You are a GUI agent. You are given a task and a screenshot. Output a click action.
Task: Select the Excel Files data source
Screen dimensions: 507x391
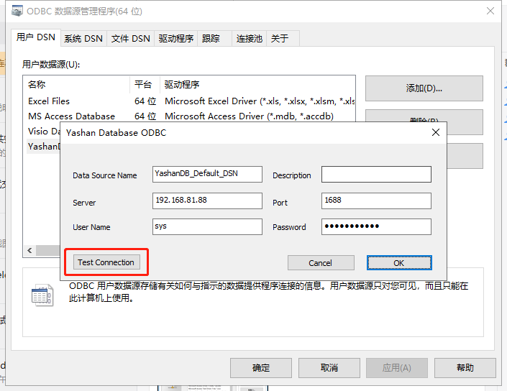[49, 101]
